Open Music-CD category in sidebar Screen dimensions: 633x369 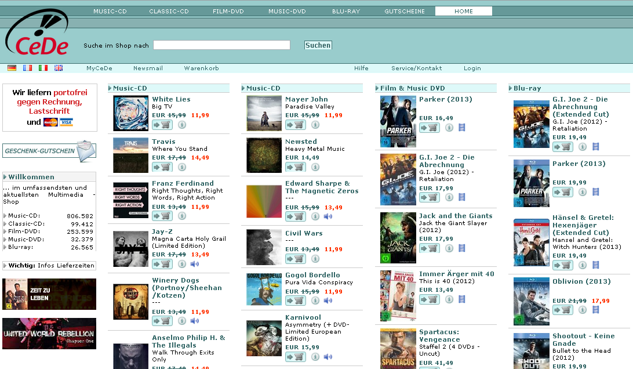point(24,216)
